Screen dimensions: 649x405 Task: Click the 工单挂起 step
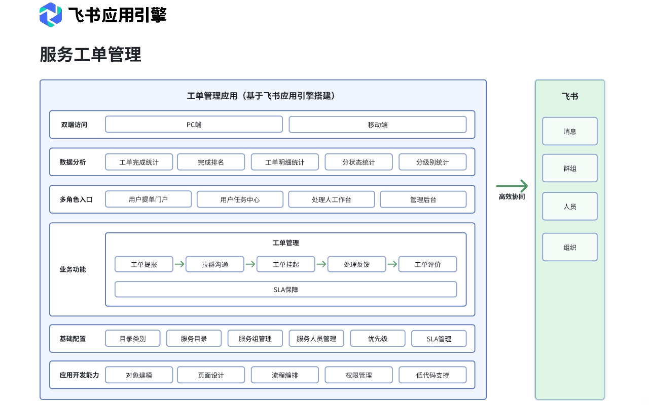(286, 264)
